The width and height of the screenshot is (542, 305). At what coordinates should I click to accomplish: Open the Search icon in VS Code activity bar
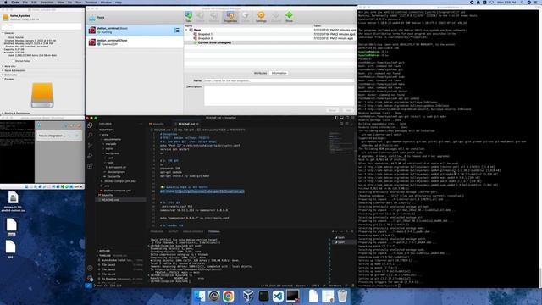tap(91, 135)
